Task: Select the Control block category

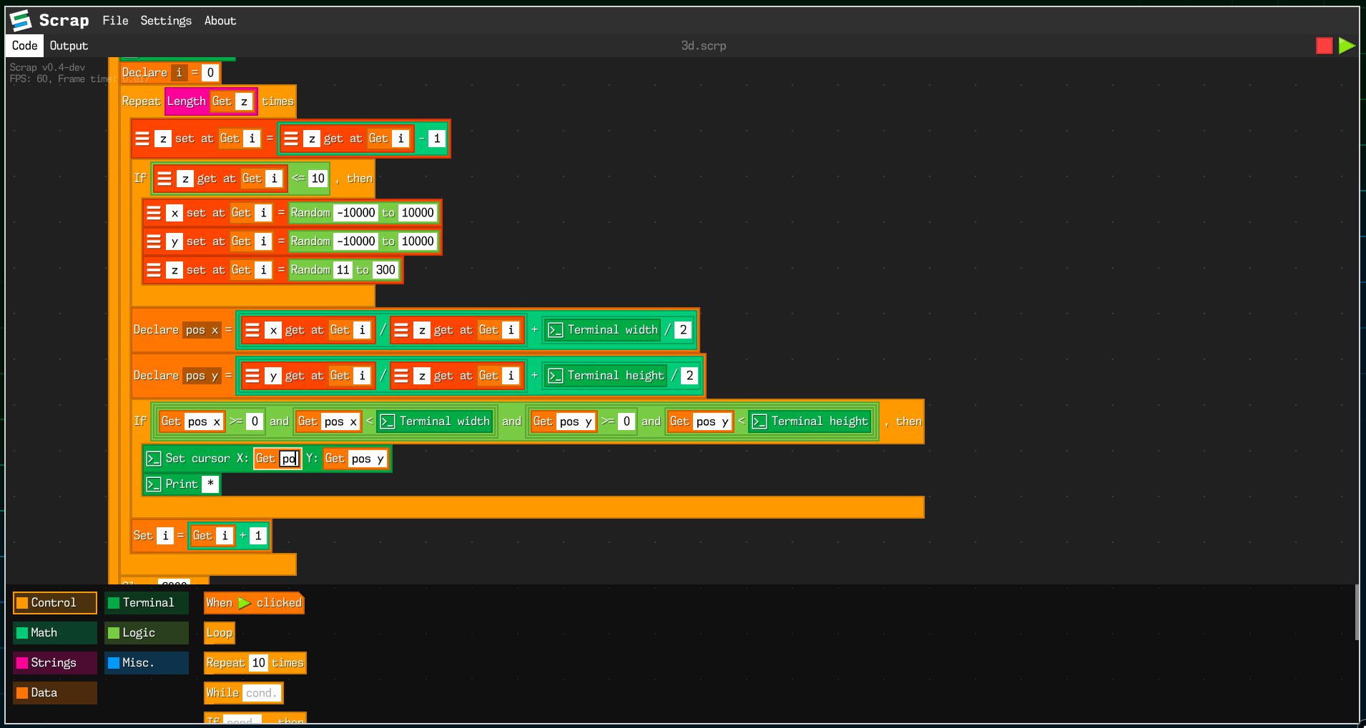Action: point(54,602)
